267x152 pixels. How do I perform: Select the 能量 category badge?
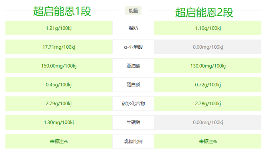click(133, 10)
